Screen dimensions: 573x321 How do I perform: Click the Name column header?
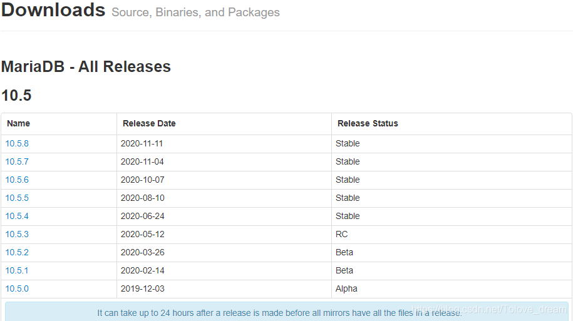point(18,123)
